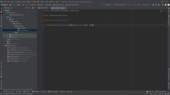Click CRLF line separator in status bar
This screenshot has height=95, width=170.
click(x=151, y=94)
